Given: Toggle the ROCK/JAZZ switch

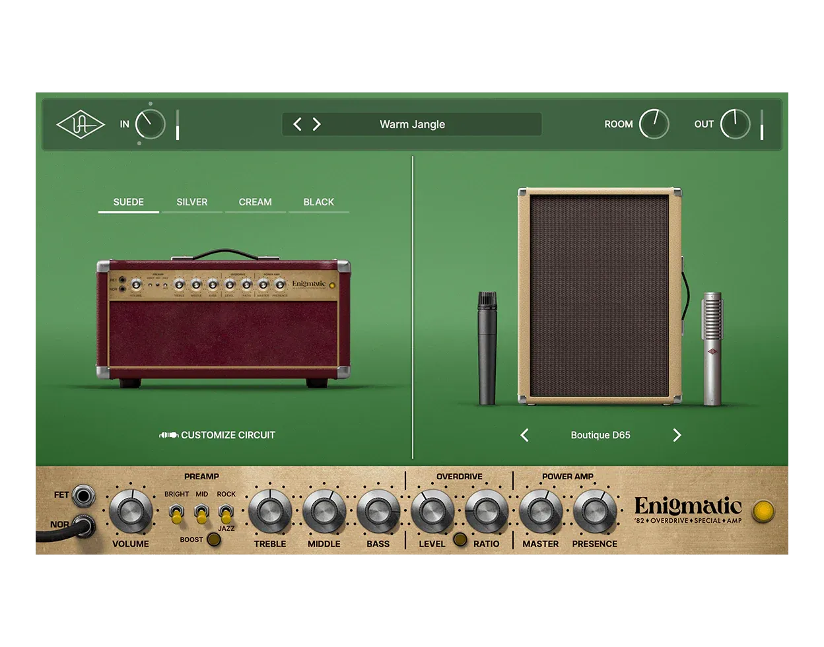Looking at the screenshot, I should 226,513.
